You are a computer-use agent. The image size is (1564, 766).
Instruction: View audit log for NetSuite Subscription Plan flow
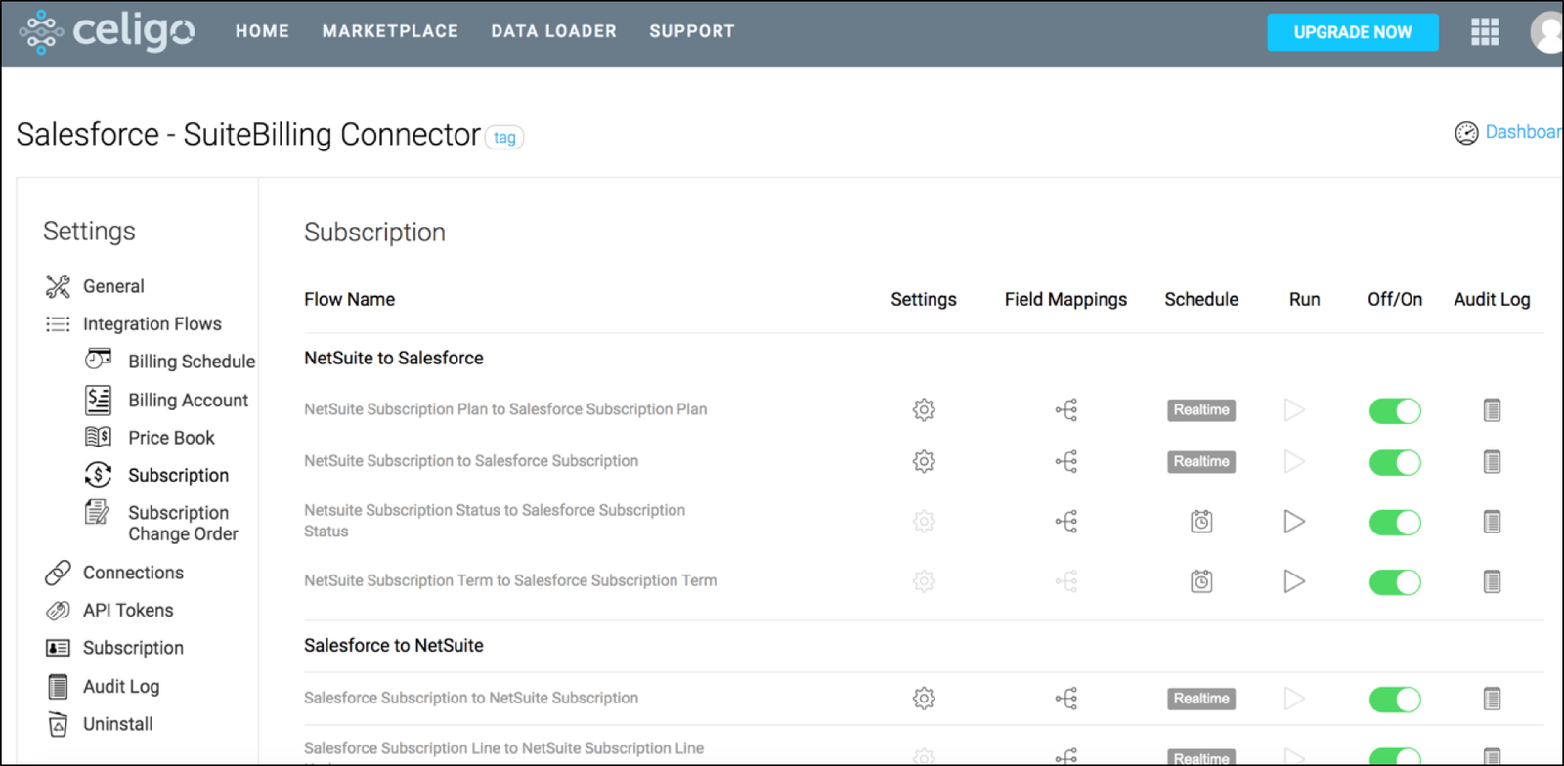[1492, 410]
